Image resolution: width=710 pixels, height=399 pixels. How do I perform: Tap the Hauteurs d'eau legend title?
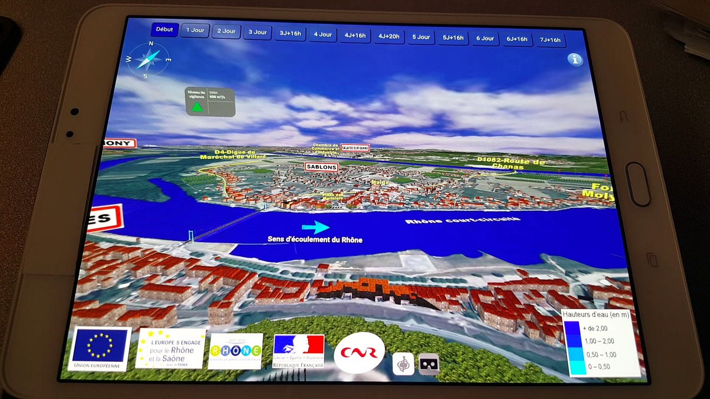pyautogui.click(x=596, y=315)
